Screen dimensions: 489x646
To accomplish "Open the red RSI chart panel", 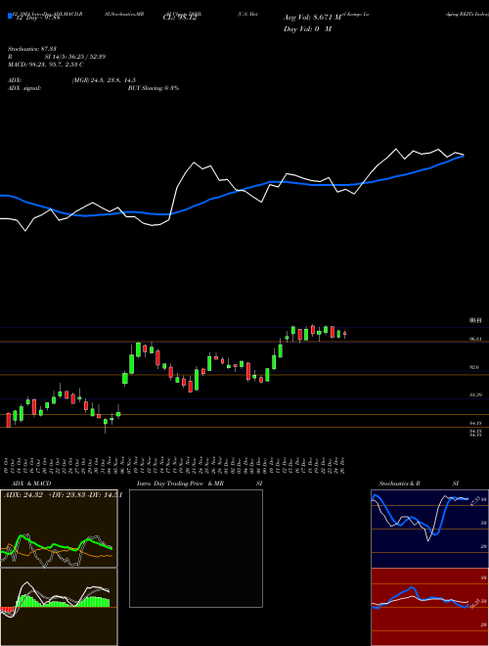I will click(x=429, y=607).
